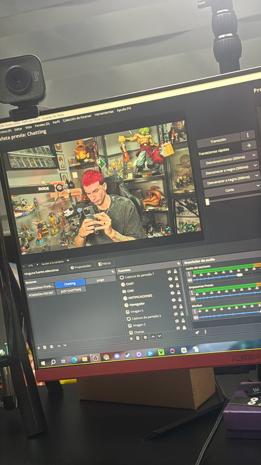Click the Propiedades button
The height and width of the screenshot is (465, 261).
(x=81, y=266)
